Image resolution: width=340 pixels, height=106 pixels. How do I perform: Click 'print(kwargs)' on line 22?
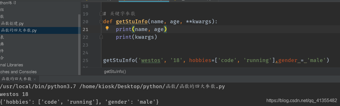click(x=136, y=37)
